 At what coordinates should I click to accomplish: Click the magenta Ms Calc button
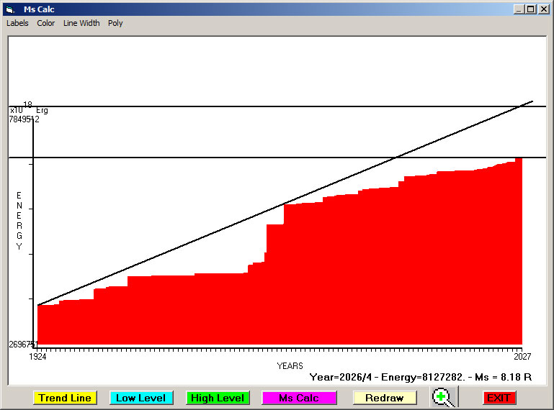[299, 398]
